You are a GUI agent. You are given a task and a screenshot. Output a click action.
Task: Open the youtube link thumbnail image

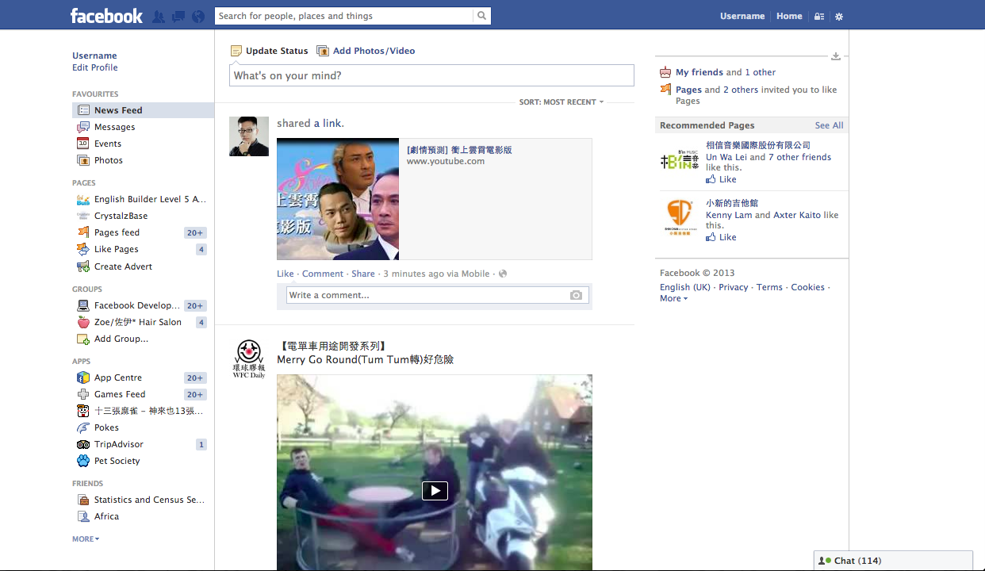pyautogui.click(x=338, y=199)
